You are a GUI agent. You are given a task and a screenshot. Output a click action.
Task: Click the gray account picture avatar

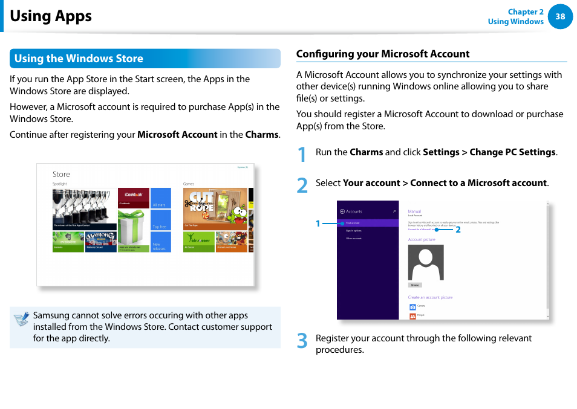(x=426, y=262)
